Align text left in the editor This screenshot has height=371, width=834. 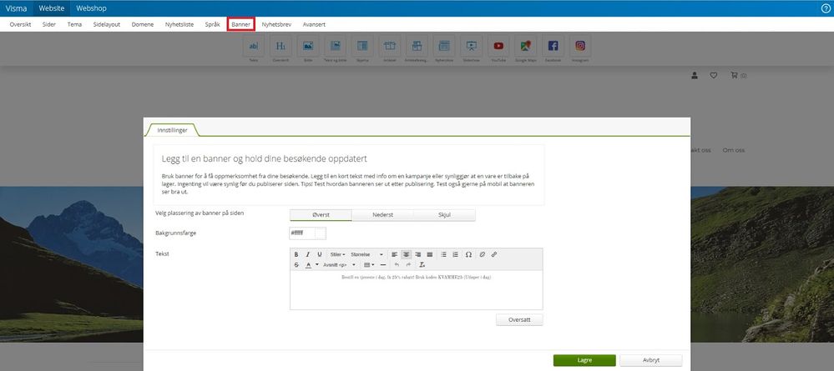[395, 254]
